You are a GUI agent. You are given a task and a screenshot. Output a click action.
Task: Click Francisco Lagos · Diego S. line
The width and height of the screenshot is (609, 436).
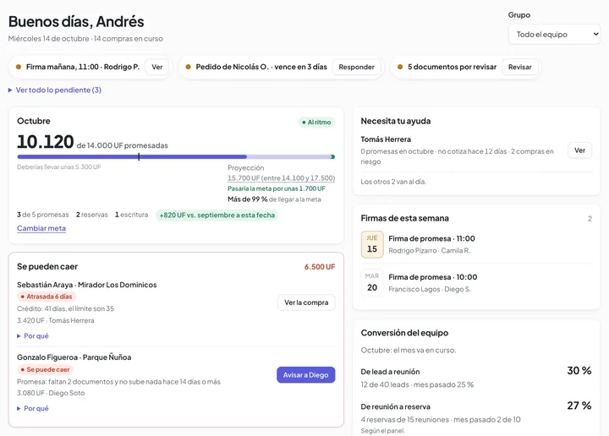430,289
